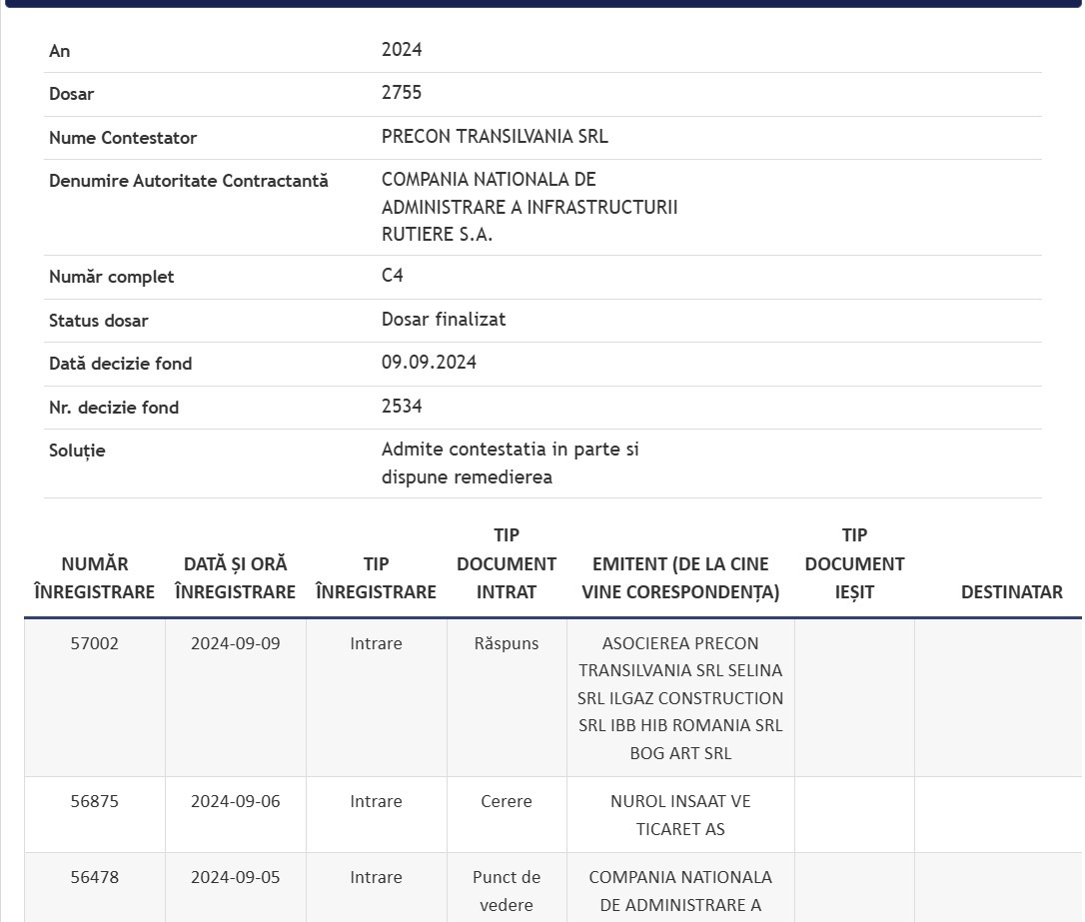Select registration date 2024-09-05

[x=235, y=877]
